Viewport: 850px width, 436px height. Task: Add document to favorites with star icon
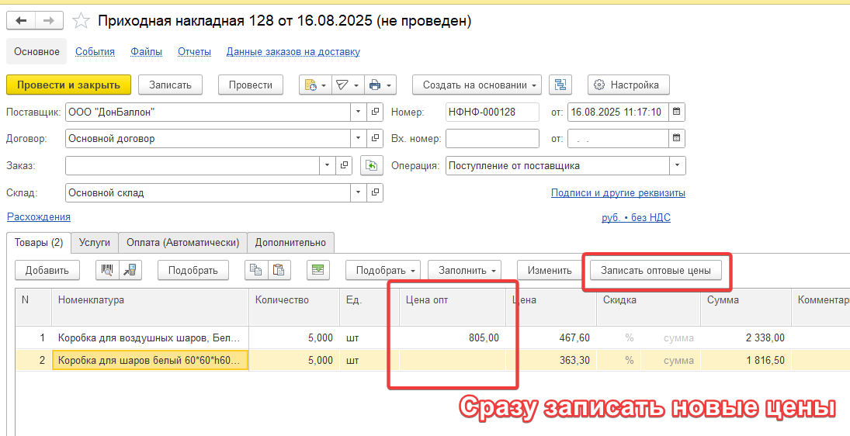(81, 21)
